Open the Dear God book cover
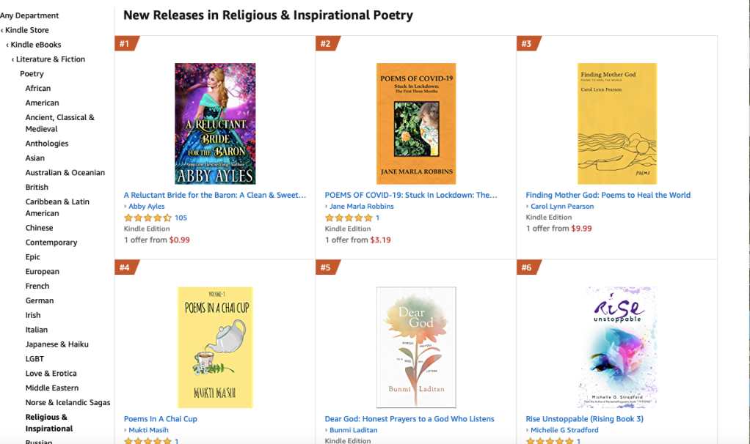750x444 pixels. (416, 347)
